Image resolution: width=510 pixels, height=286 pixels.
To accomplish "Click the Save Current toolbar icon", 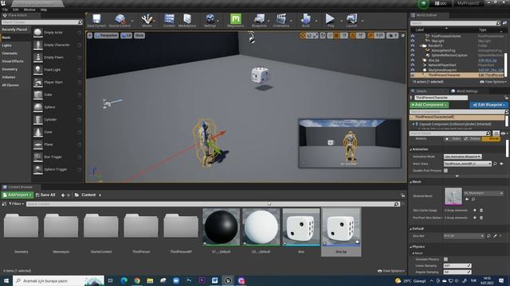I will [96, 20].
